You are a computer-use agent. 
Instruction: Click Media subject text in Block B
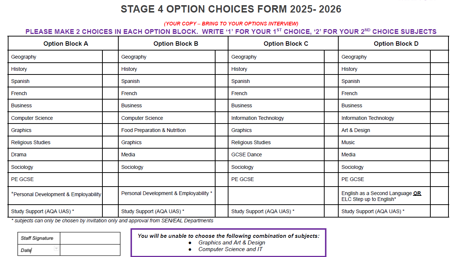128,154
